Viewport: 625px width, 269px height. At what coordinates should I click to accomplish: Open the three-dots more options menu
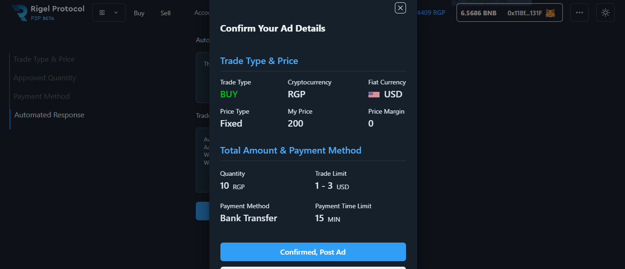pos(580,13)
